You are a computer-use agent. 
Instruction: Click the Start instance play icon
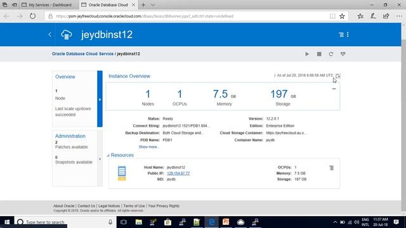(x=307, y=54)
